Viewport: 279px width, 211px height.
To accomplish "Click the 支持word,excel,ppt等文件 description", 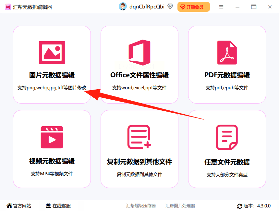I will (x=139, y=88).
